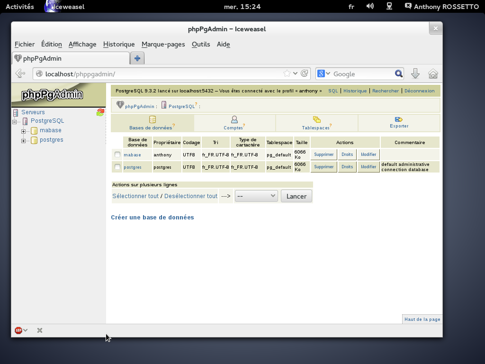
Task: Tick the checkbox for the postgres row
Action: (117, 167)
